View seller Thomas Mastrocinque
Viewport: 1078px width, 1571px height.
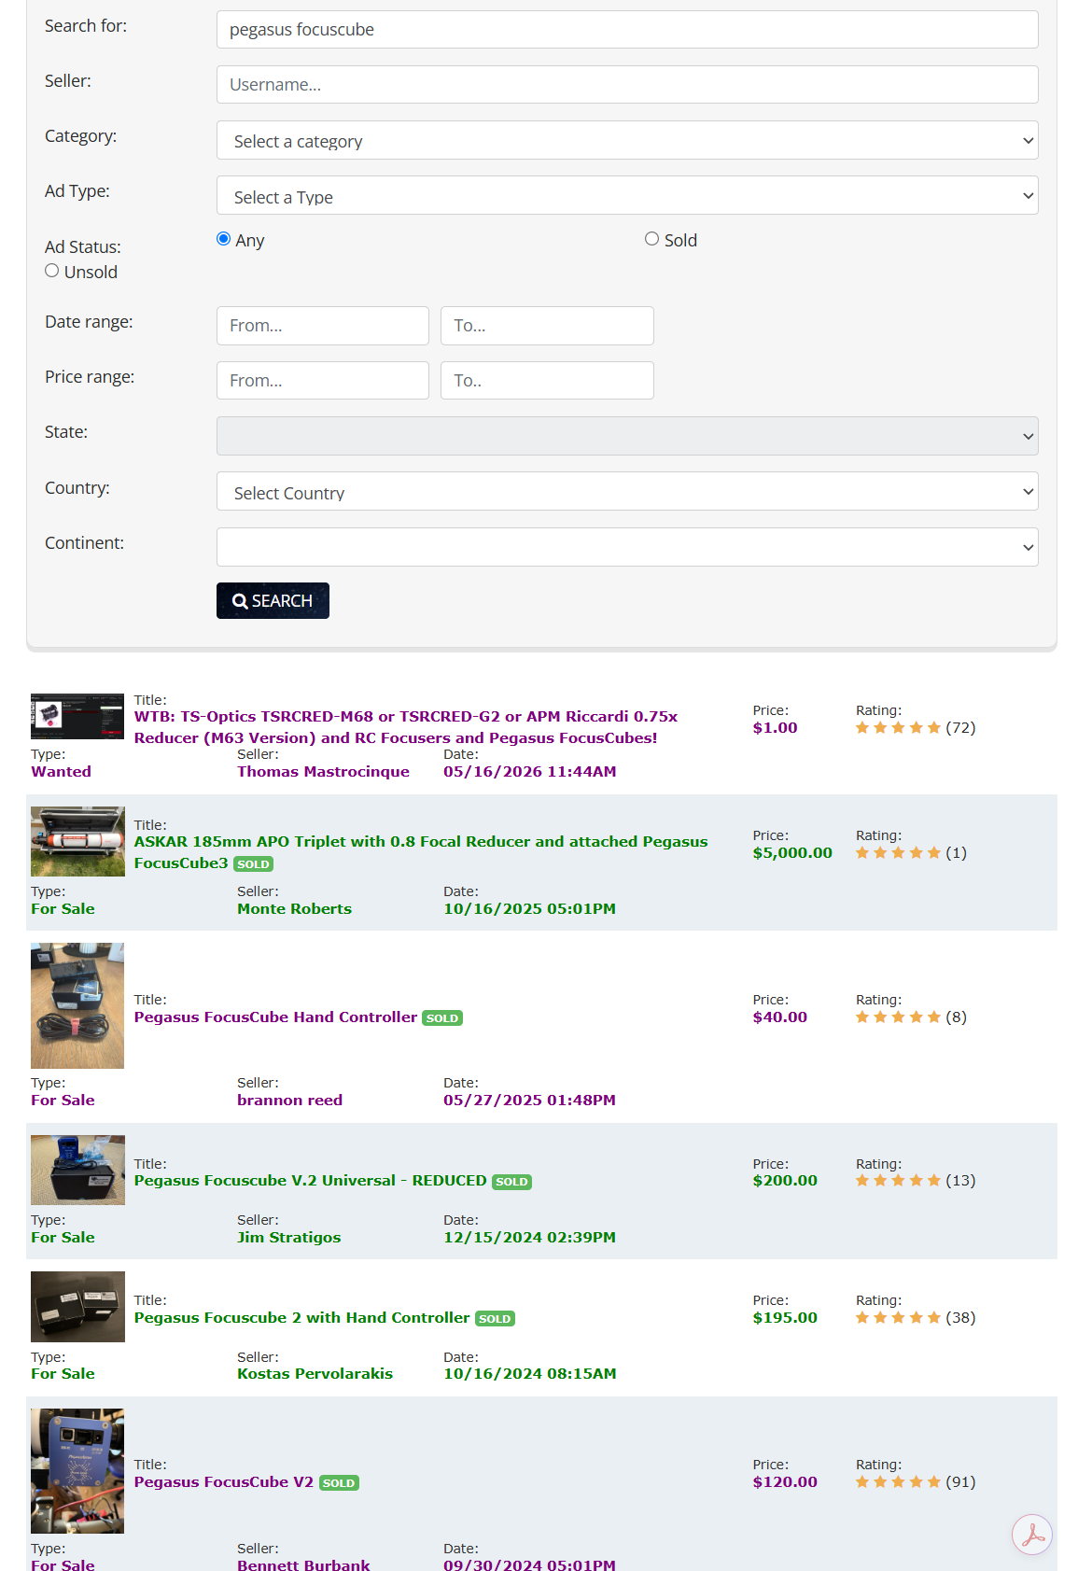(x=323, y=771)
